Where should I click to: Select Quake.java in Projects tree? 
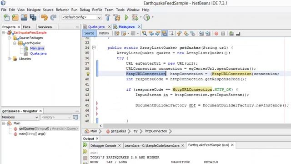coord(38,54)
